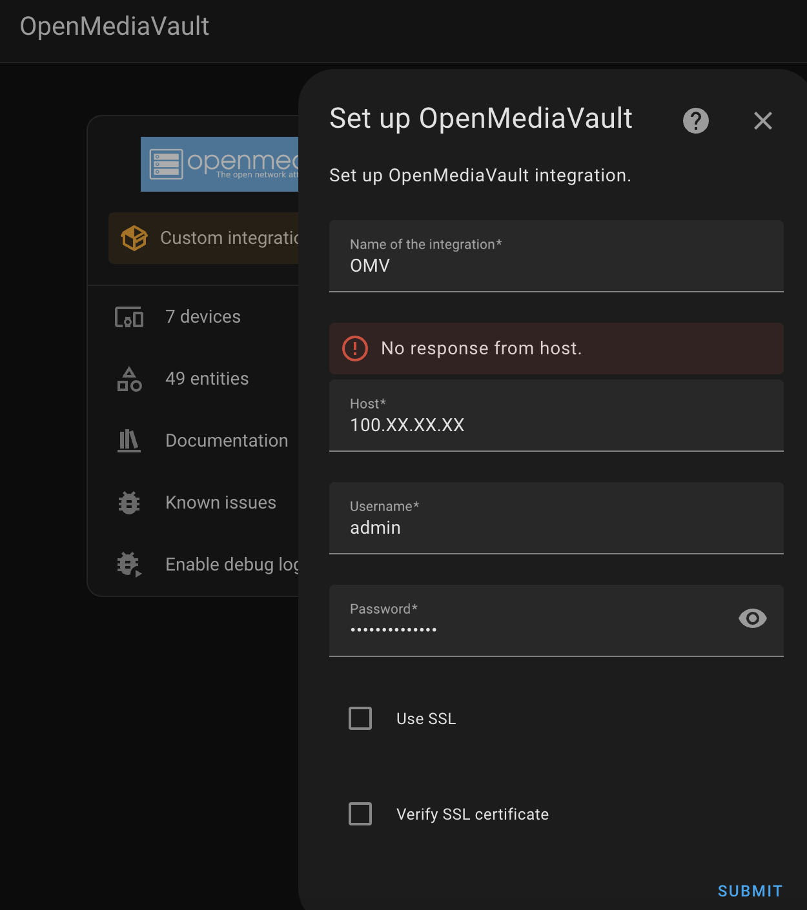807x910 pixels.
Task: Click the Custom integration box icon
Action: click(134, 238)
